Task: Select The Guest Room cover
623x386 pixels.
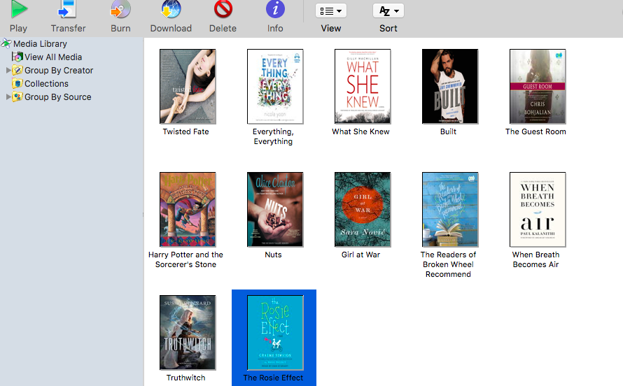Action: click(x=538, y=87)
